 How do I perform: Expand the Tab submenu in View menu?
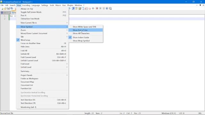pos(43,37)
